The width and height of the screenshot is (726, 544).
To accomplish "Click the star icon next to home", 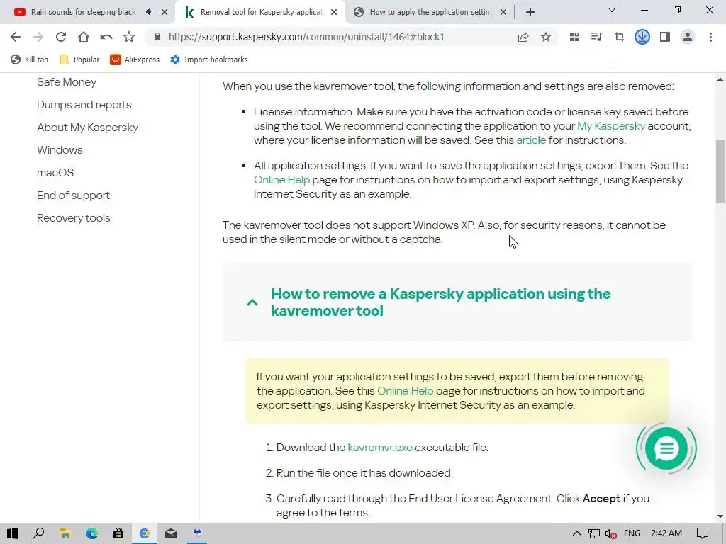I will [129, 37].
